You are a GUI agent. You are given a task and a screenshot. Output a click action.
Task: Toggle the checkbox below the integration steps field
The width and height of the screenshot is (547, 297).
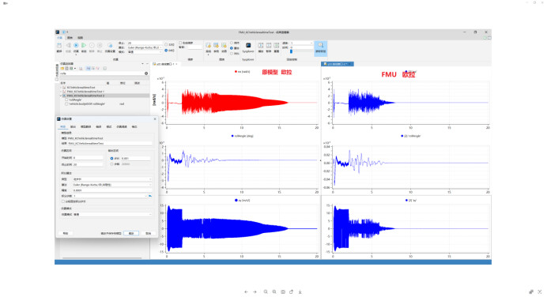tap(62, 201)
